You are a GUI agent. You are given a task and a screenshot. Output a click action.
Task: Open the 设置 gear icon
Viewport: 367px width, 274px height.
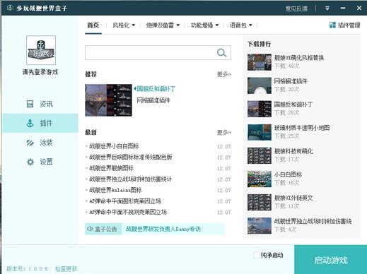point(30,162)
